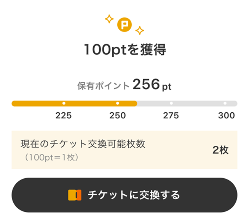
Task: Click the 現在のチケット交換可能枚数 text
Action: tap(83, 144)
